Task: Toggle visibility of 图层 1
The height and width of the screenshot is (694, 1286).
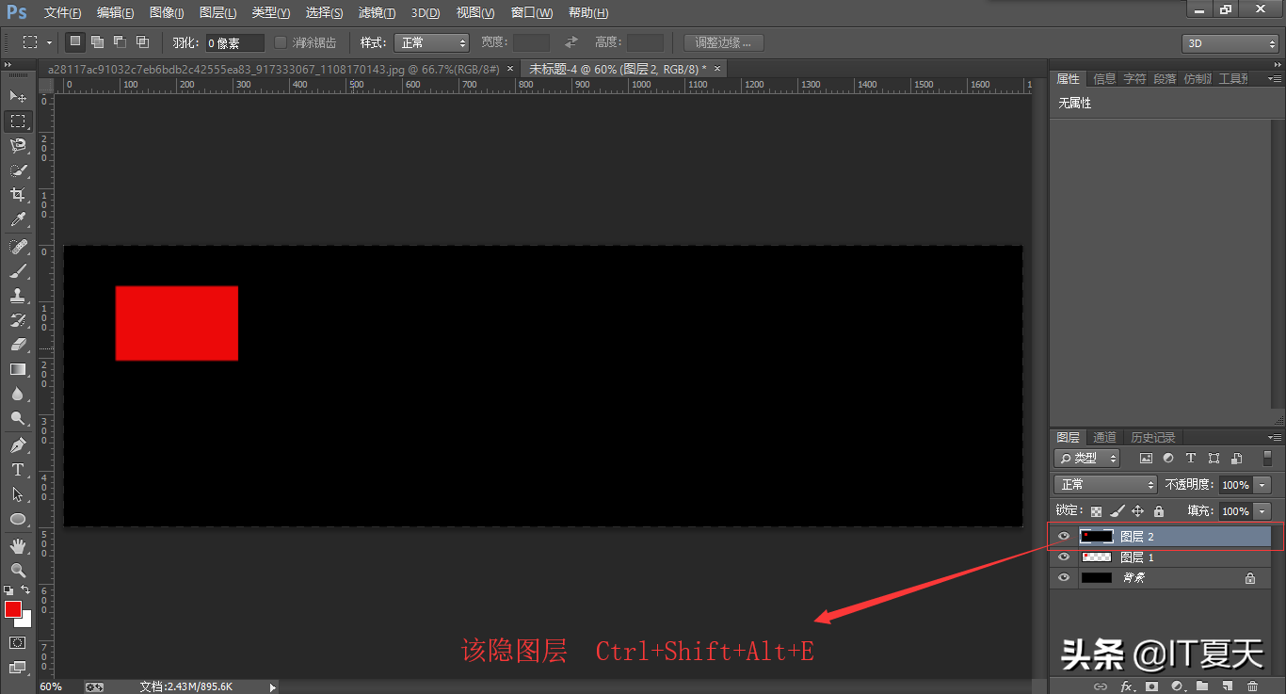Action: pos(1064,557)
